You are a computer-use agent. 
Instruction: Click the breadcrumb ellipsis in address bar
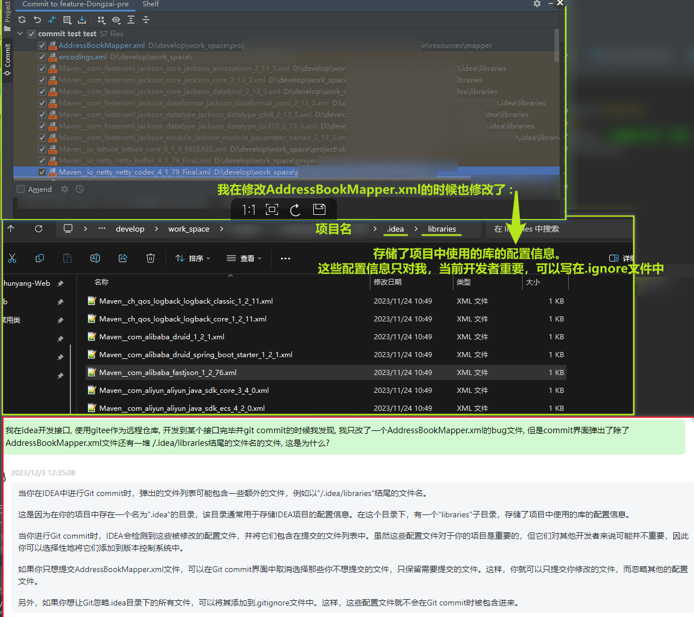tap(102, 229)
